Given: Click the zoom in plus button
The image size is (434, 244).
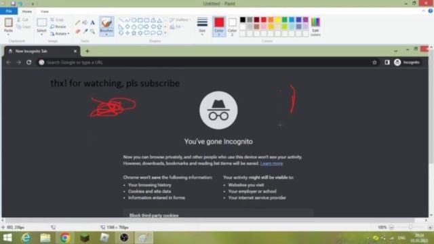Looking at the screenshot, I should point(430,227).
